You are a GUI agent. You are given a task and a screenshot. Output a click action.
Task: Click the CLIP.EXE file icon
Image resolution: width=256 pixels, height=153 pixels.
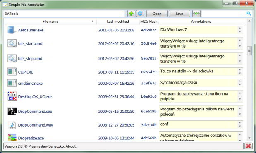coord(12,72)
